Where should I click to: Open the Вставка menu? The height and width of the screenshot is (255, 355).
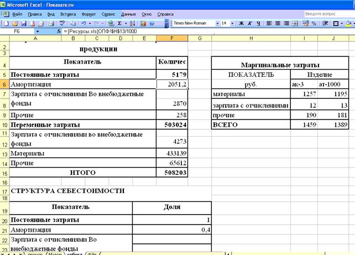[68, 14]
